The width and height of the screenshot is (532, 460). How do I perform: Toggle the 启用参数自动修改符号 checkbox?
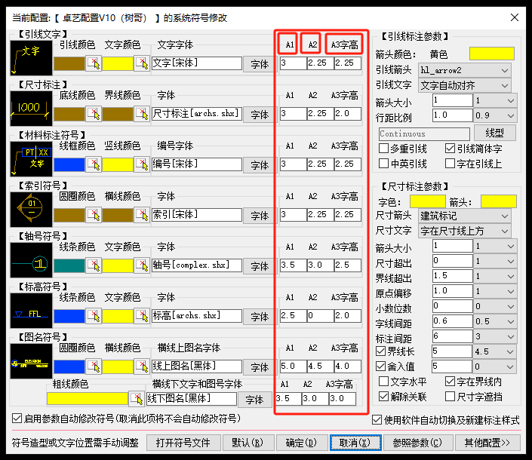pos(17,419)
